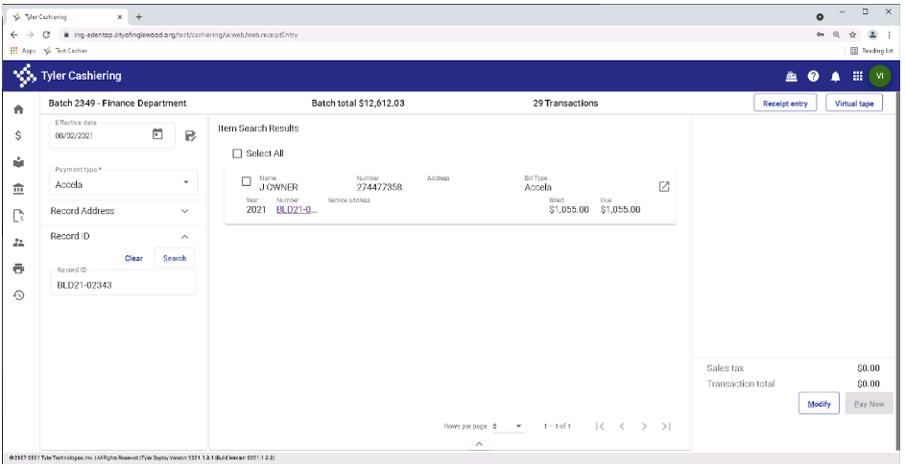Open a new browser tab
The image size is (905, 468).
(139, 16)
